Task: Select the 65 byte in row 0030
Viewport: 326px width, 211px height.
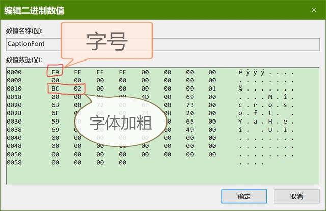Action: tap(190, 122)
